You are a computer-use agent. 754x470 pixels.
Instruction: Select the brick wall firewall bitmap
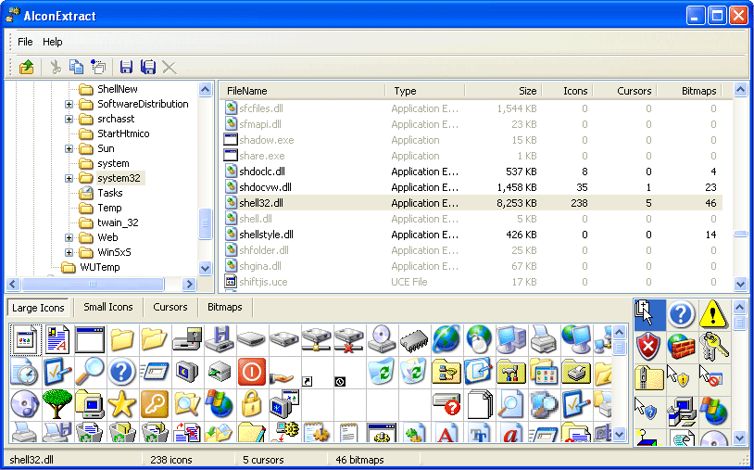tap(681, 347)
